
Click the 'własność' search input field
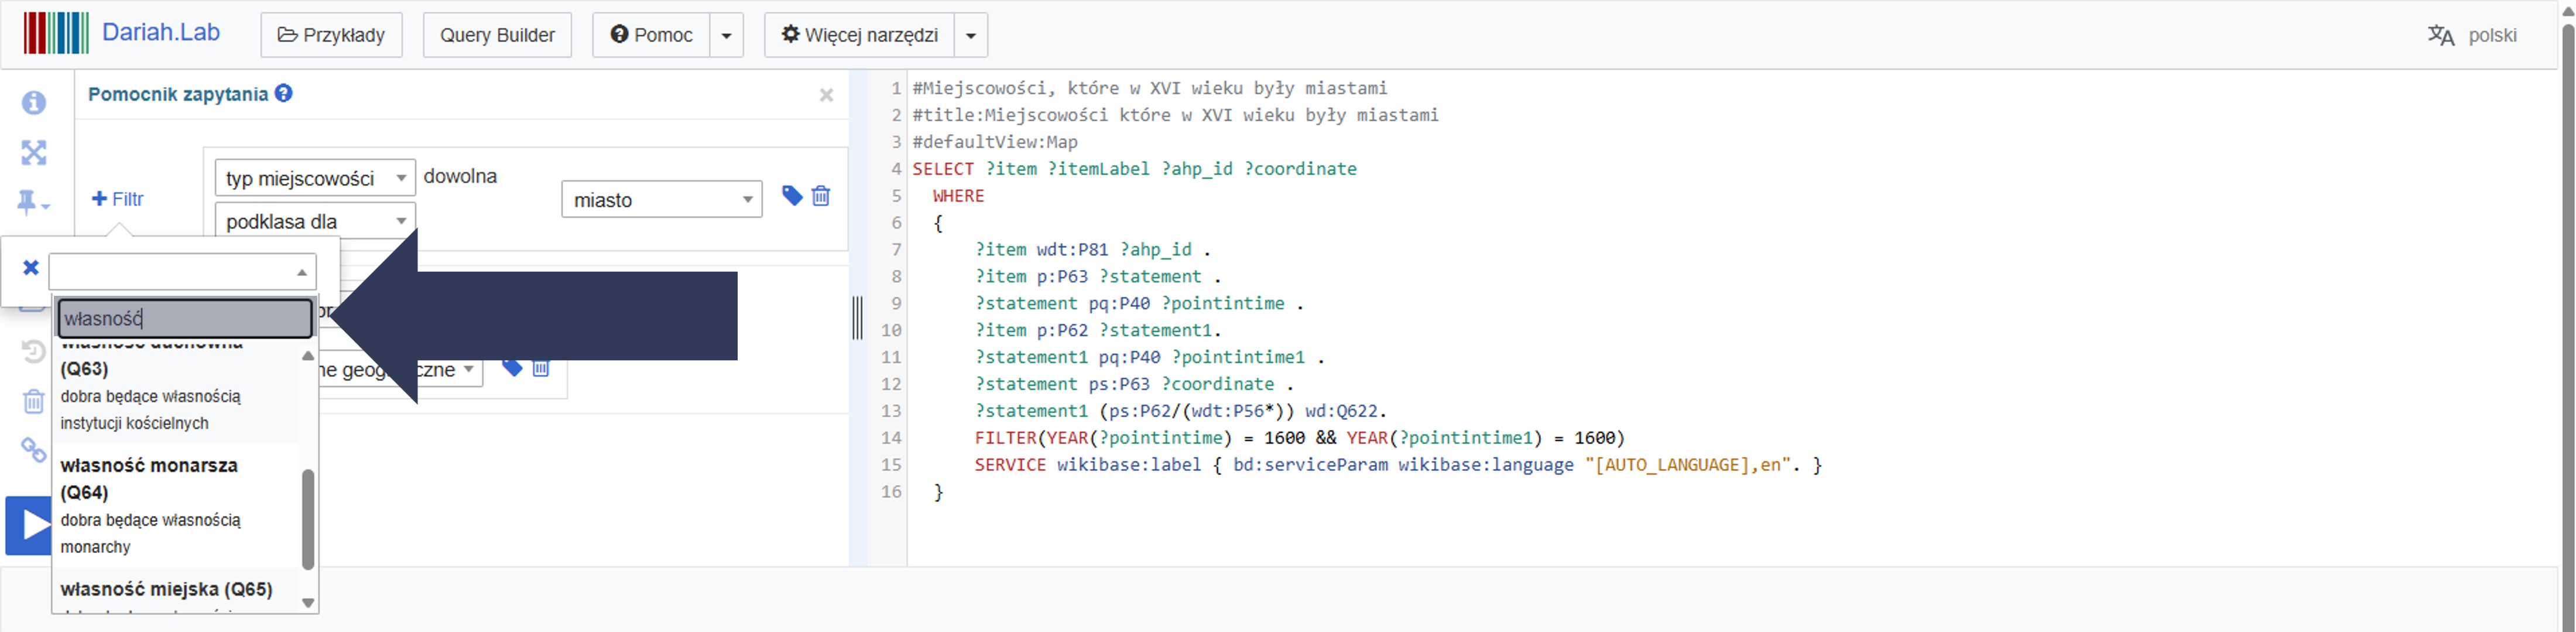(185, 319)
